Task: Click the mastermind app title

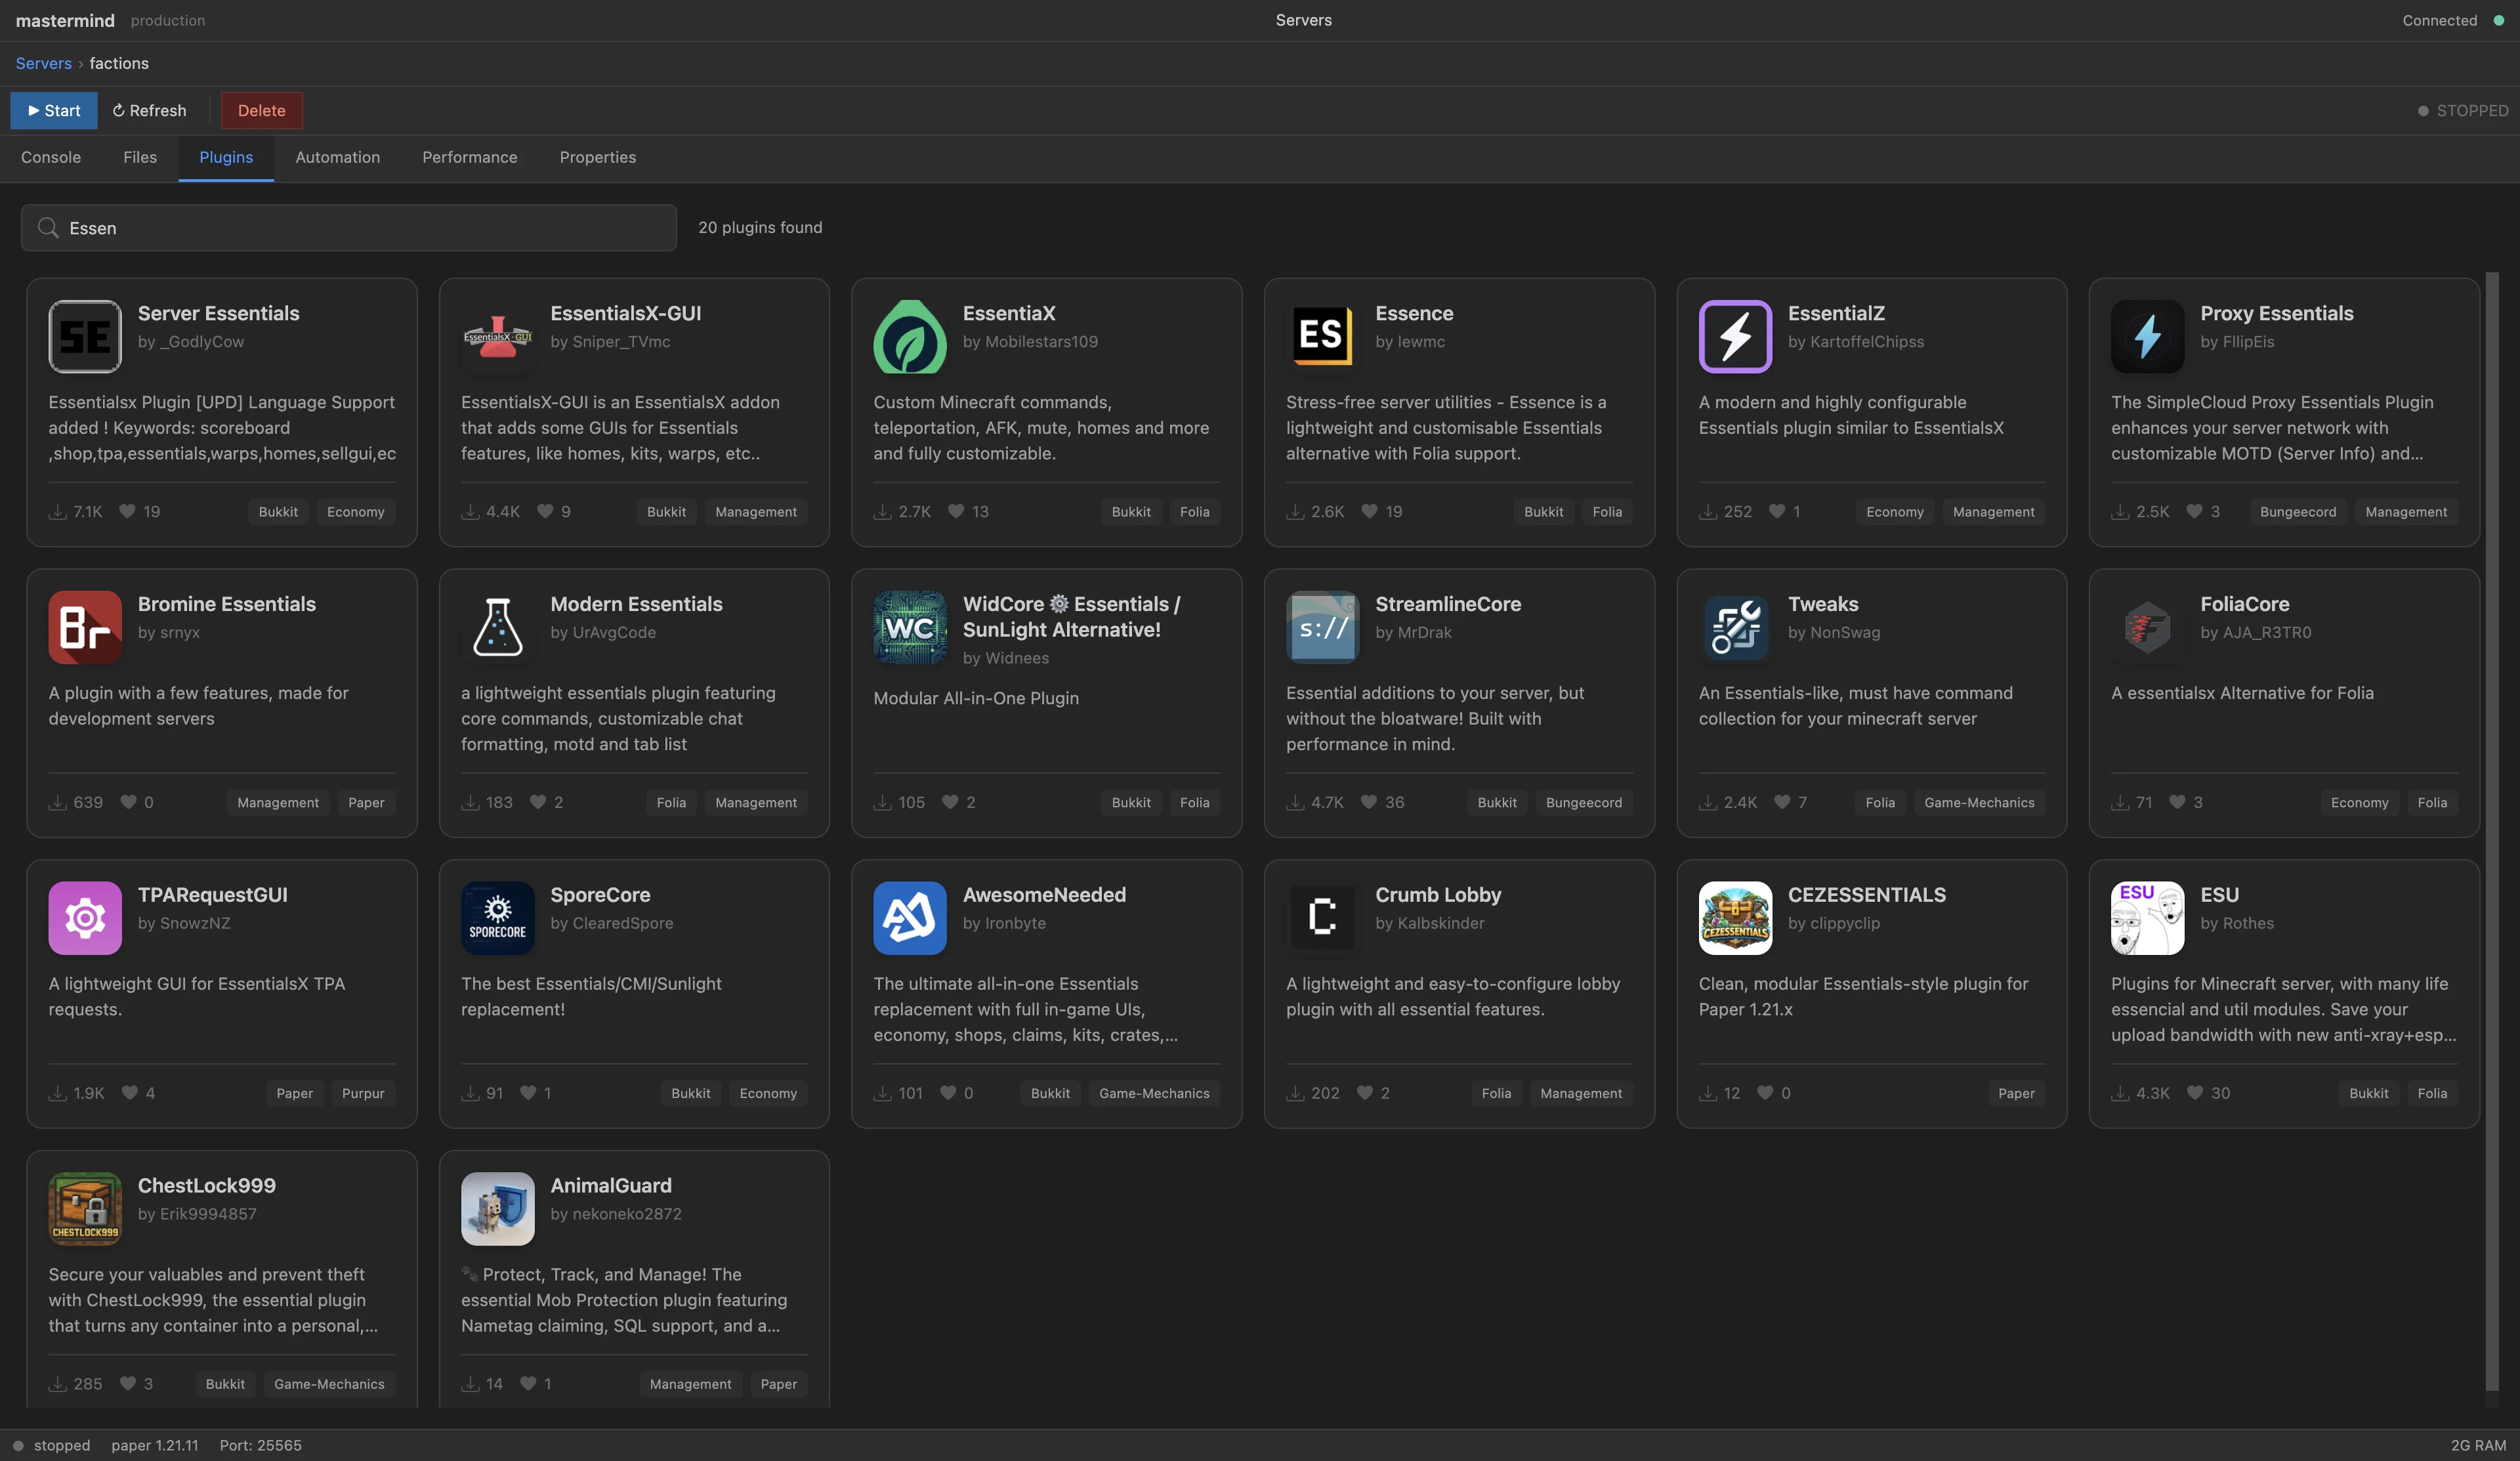Action: coord(65,20)
